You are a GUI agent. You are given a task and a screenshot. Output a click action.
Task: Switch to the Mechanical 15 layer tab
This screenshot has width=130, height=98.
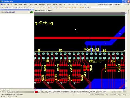pos(68,92)
